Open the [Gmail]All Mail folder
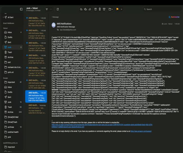This screenshot has height=153, width=183. tap(13, 117)
